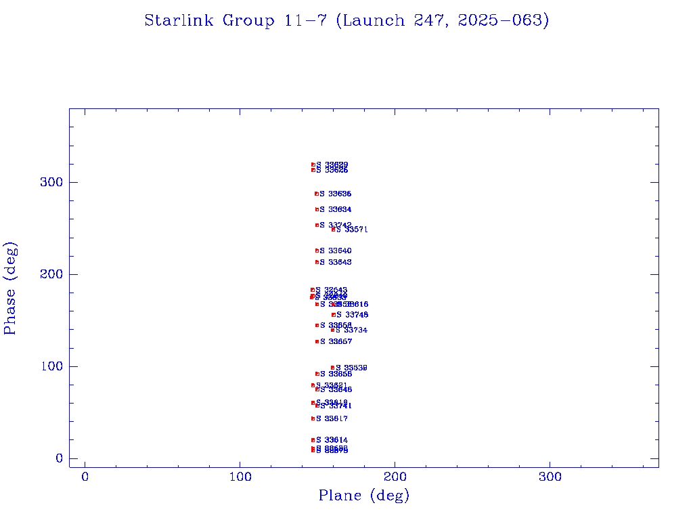Click the red marker for S 33734
The width and height of the screenshot is (693, 520).
pos(332,330)
